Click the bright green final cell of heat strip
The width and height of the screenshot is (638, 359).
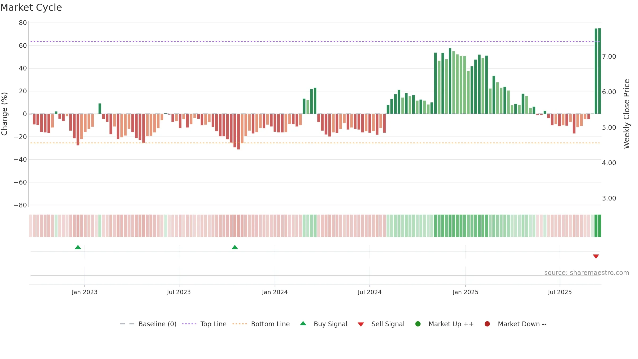tap(599, 226)
